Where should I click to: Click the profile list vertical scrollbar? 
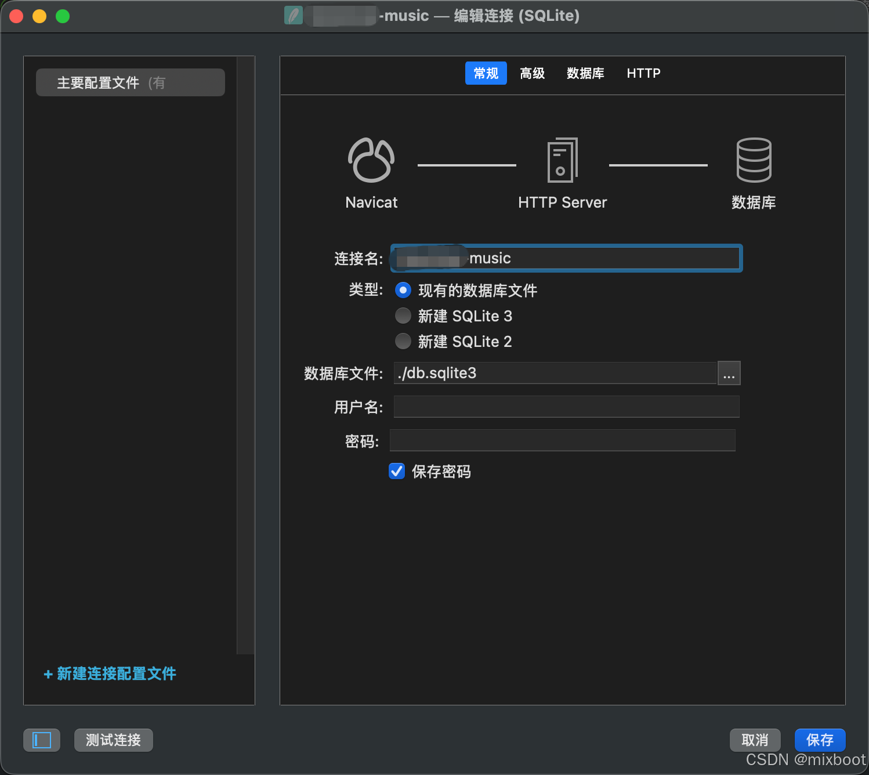246,355
